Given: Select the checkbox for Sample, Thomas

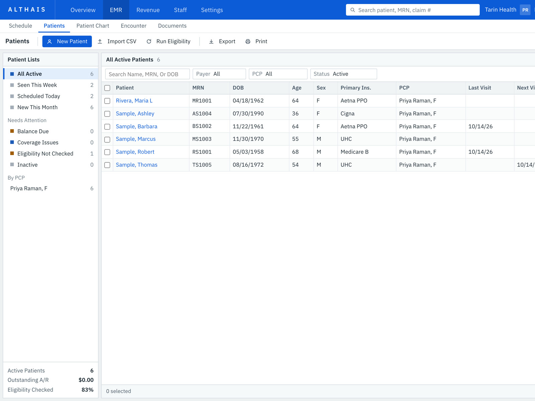Looking at the screenshot, I should coord(107,165).
